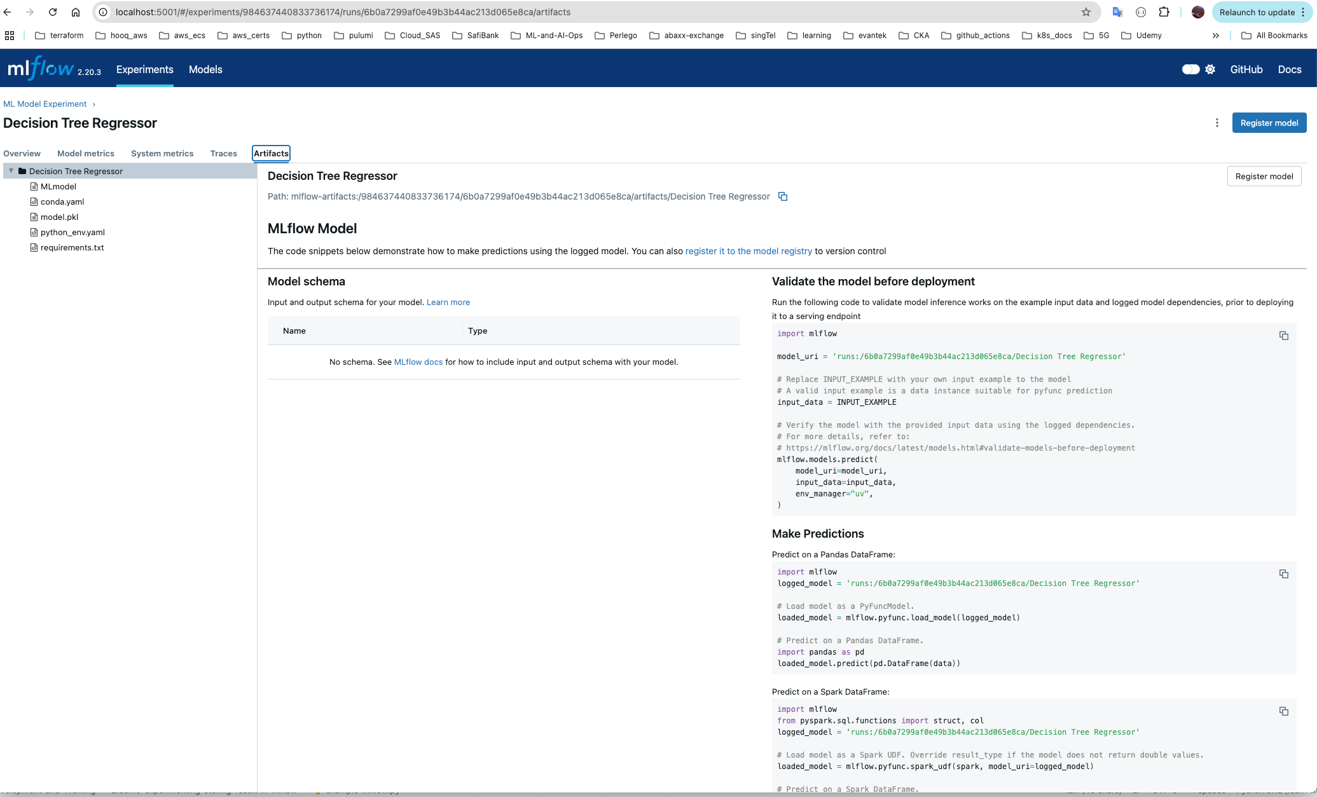The image size is (1317, 797).
Task: Copy the validate model code snippet
Action: pos(1284,336)
